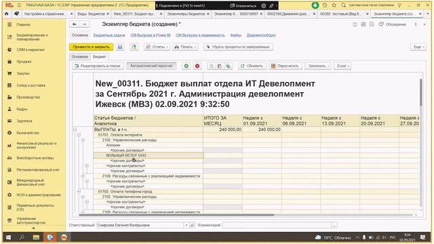
Task: Collapse the ВЫПЛАТЫ, в т.ч. tree row
Action: 75,129
